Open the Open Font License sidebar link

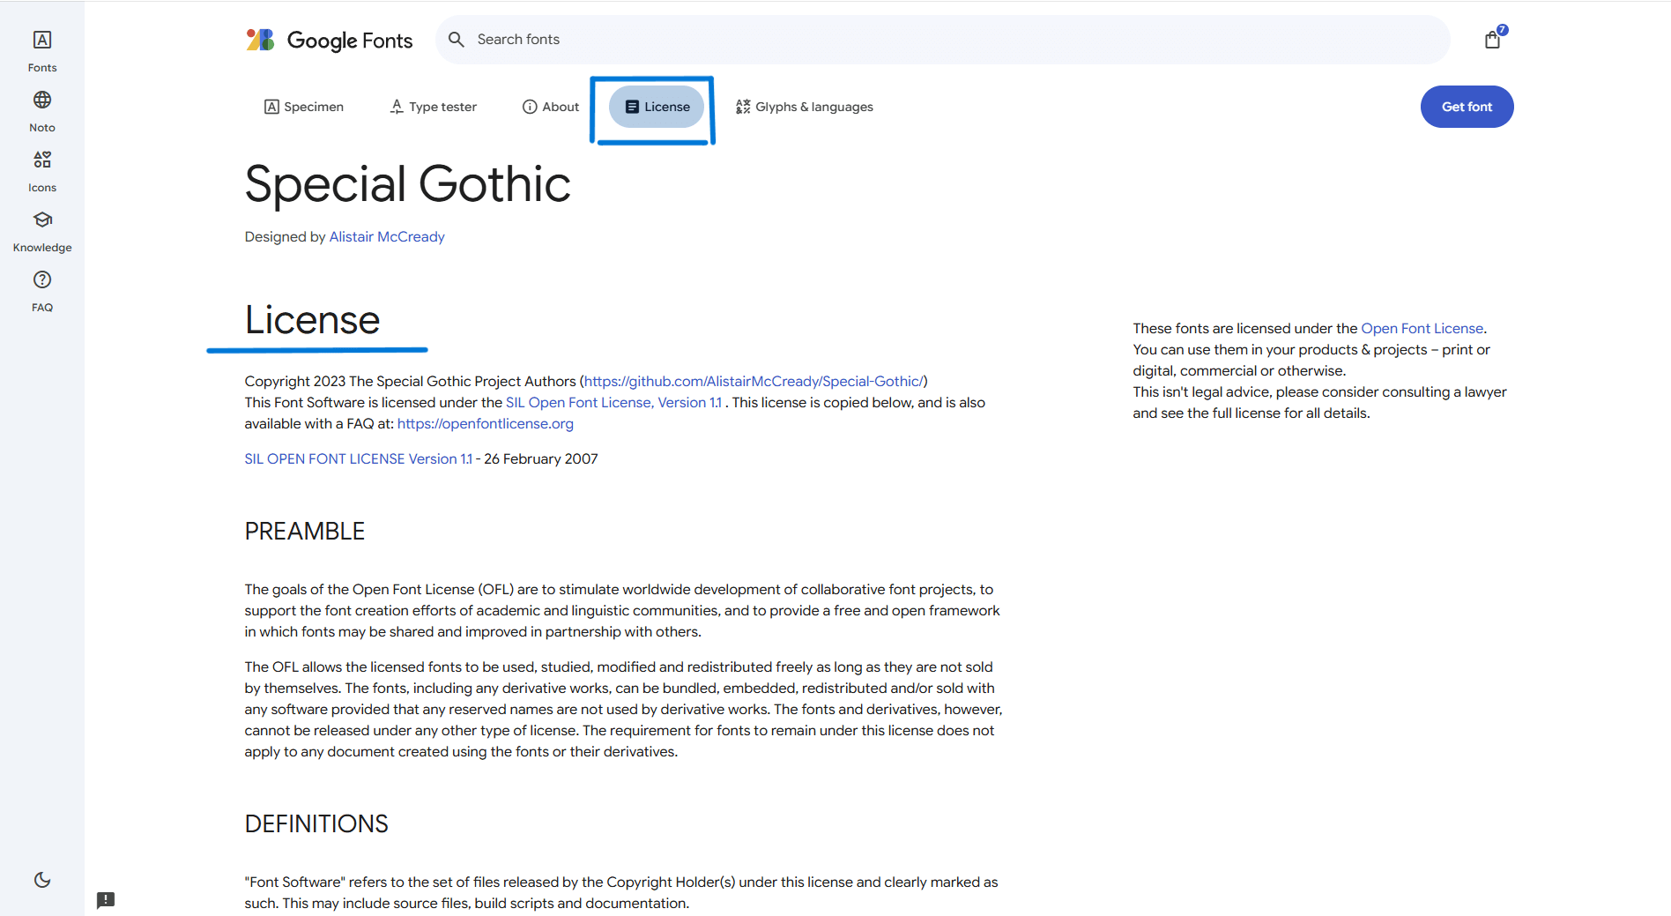pos(1422,329)
